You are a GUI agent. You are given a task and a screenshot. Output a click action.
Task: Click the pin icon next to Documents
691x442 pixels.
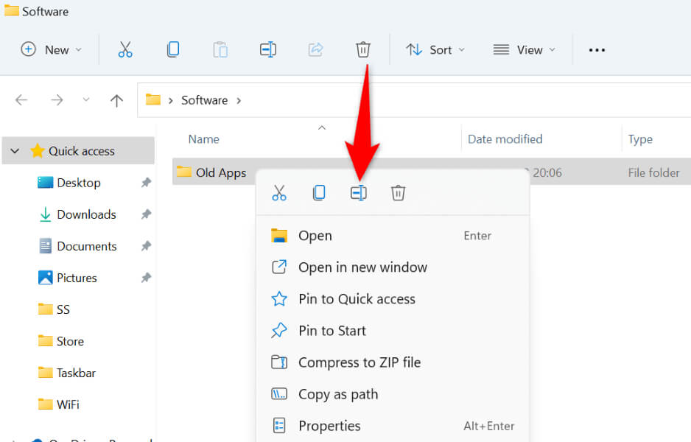pyautogui.click(x=146, y=246)
